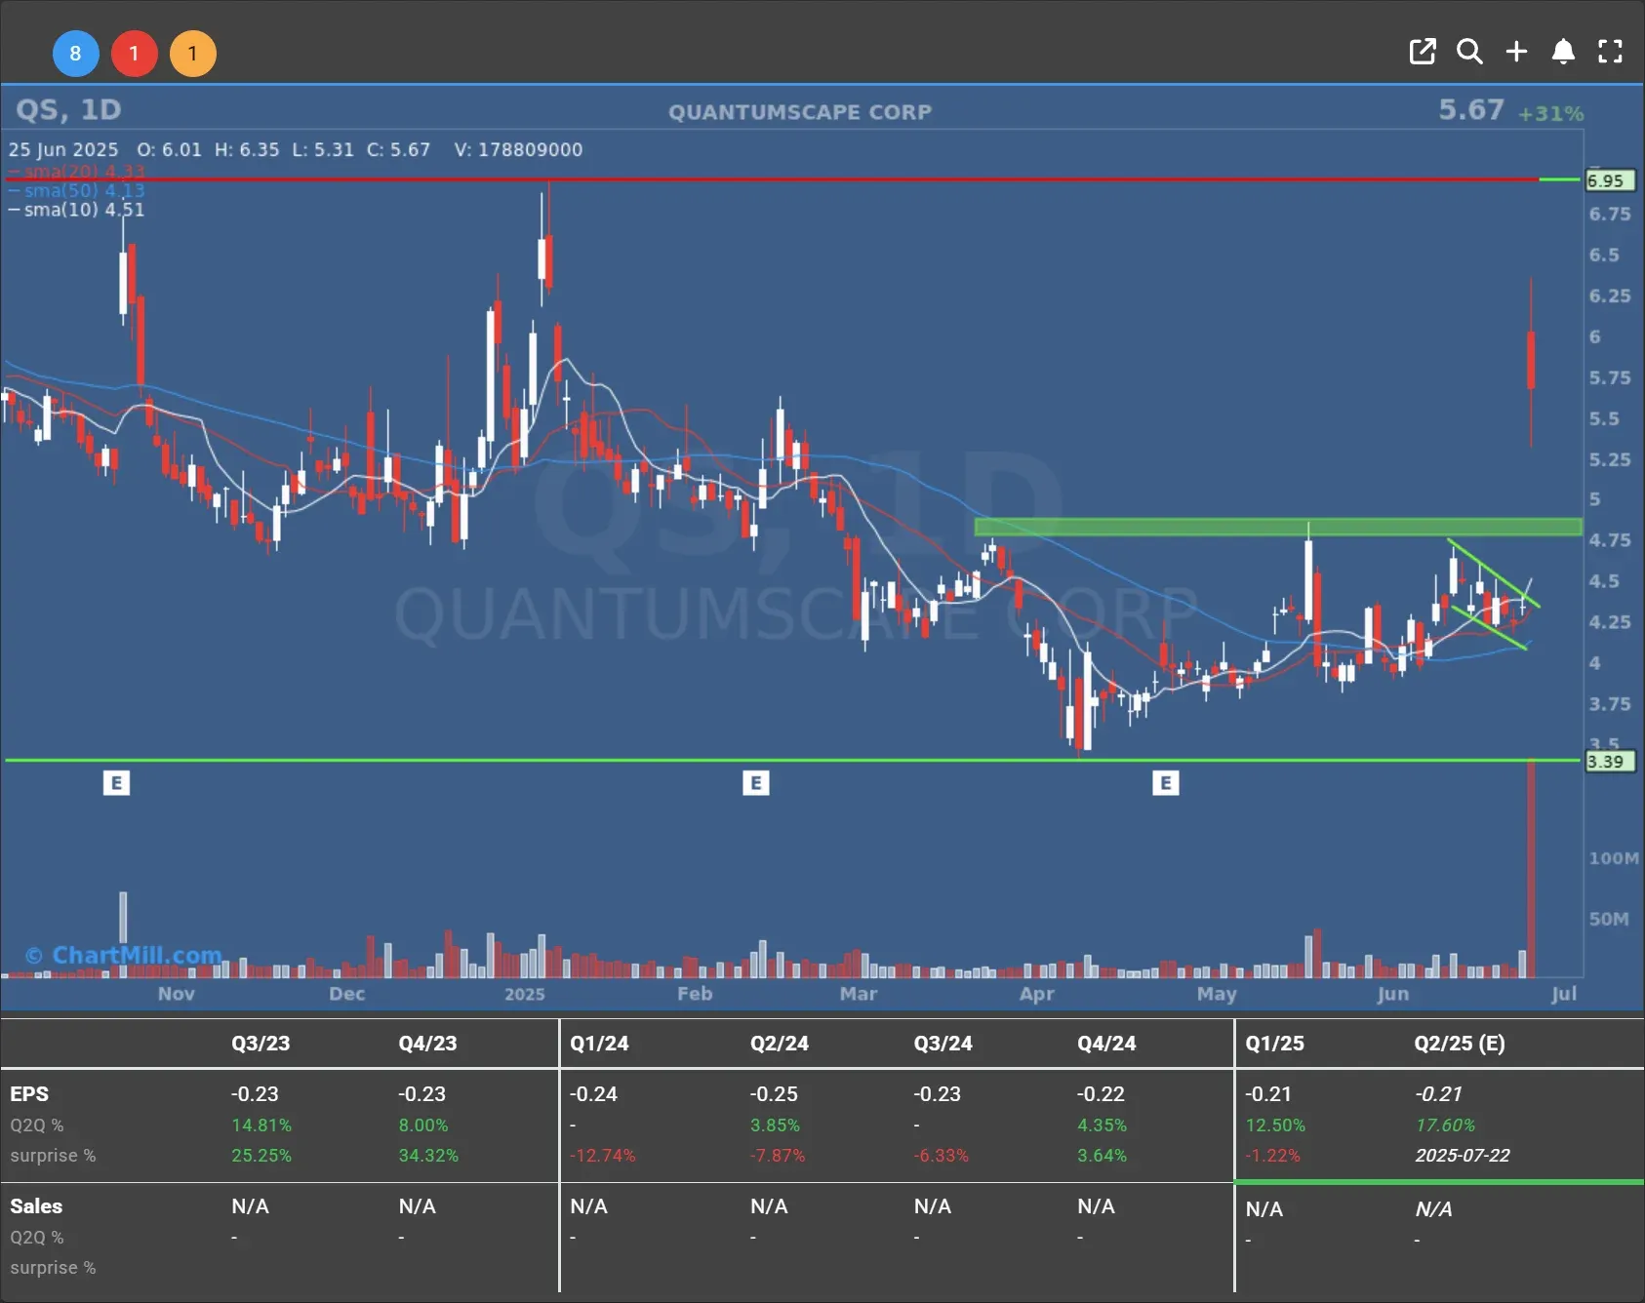Click the V: 178809000 volume readout

pyautogui.click(x=518, y=149)
